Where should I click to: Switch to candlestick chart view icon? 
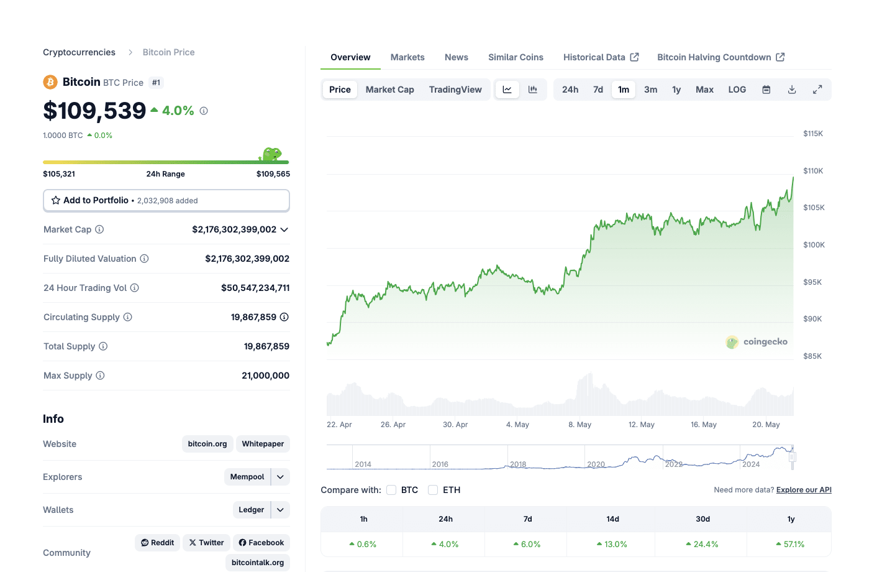pyautogui.click(x=533, y=90)
